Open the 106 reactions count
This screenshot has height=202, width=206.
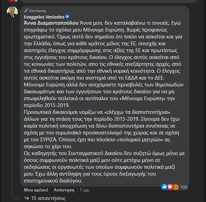coord(184,187)
